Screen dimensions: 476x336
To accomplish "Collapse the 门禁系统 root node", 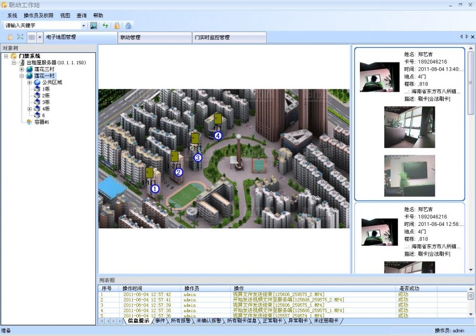I will pyautogui.click(x=6, y=56).
